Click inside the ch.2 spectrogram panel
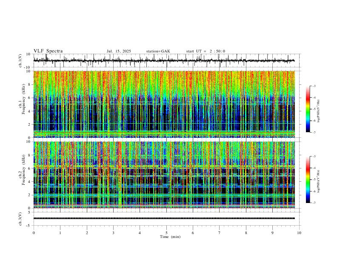Image resolution: width=337 pixels, height=261 pixels. pos(164,175)
